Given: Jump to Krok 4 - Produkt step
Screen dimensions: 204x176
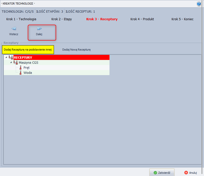Looking at the screenshot, I should click(142, 19).
